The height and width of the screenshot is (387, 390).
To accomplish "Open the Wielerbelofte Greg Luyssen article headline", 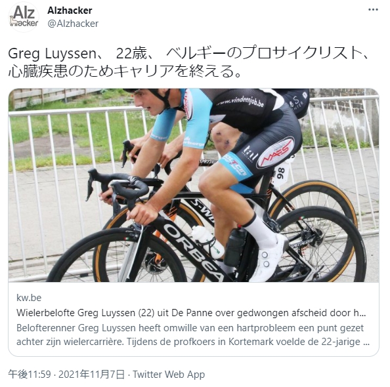I will [191, 313].
